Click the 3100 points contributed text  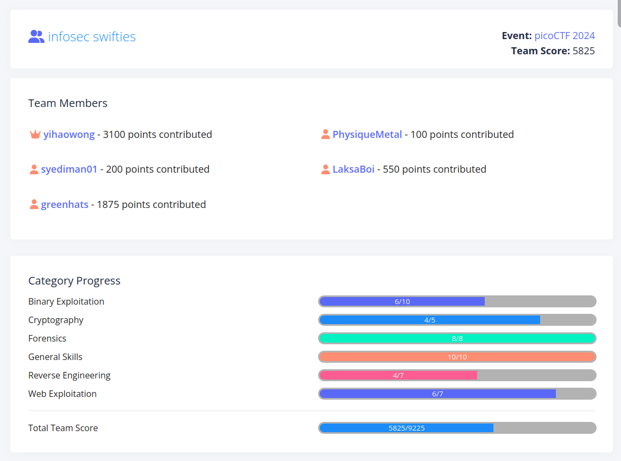[157, 134]
